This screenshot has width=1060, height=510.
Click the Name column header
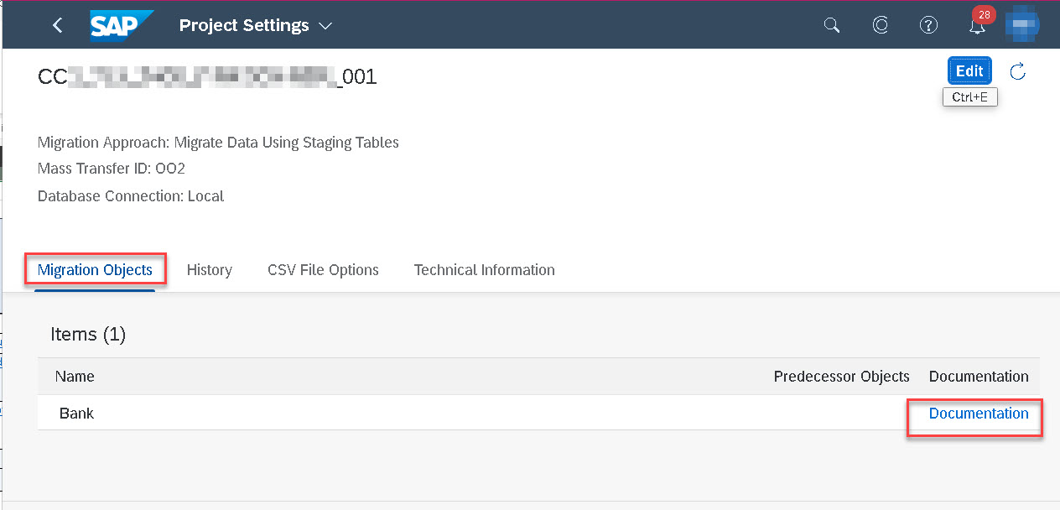(x=75, y=377)
